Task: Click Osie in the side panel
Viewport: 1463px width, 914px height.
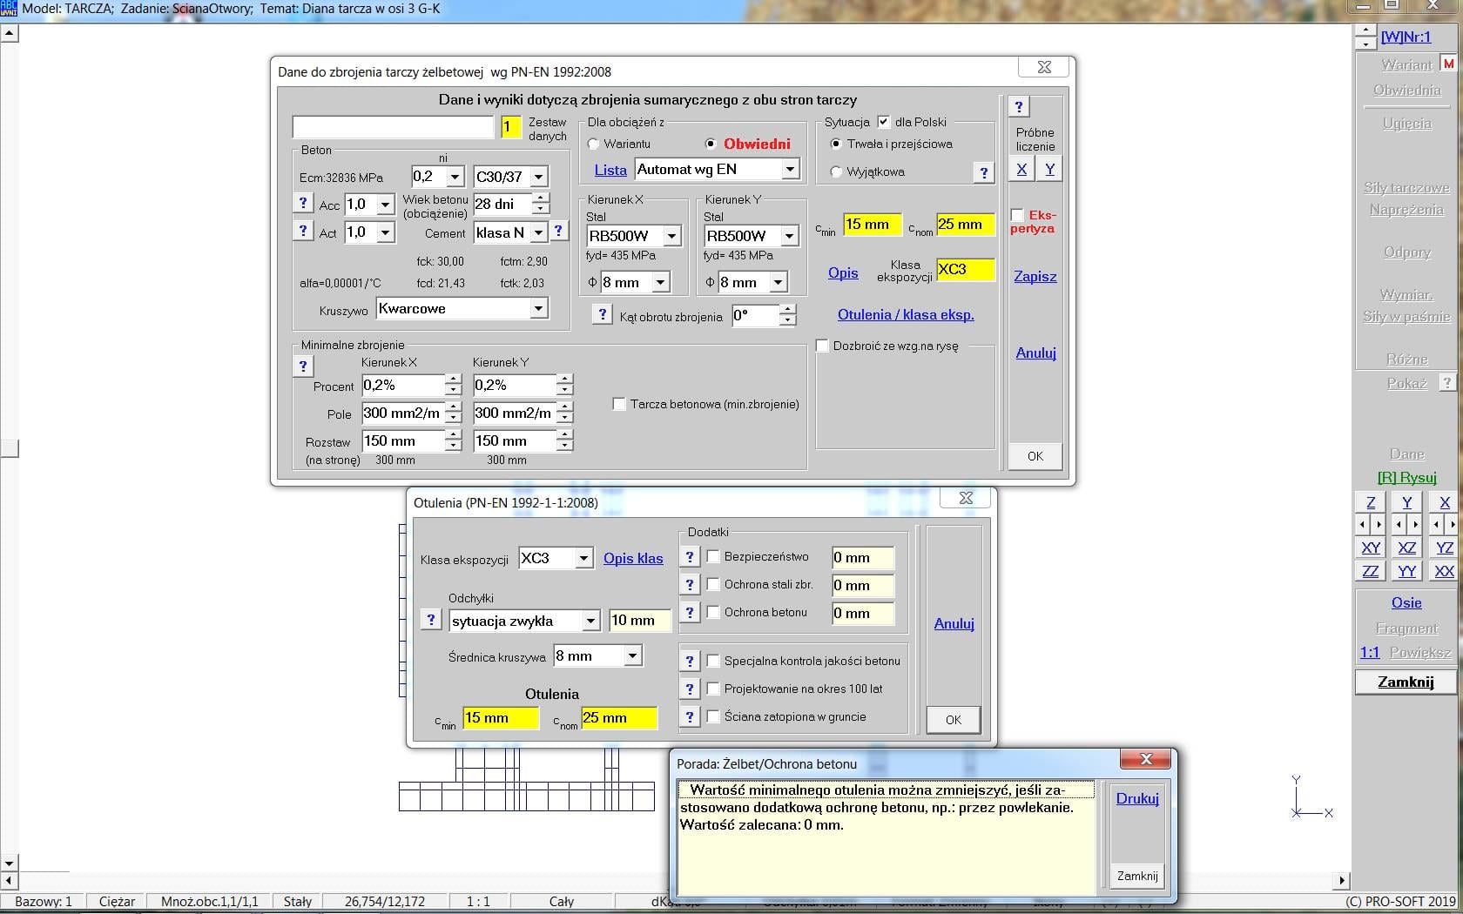Action: pos(1406,602)
